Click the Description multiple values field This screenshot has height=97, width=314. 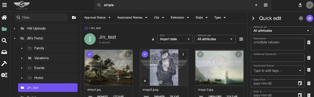pos(278,44)
